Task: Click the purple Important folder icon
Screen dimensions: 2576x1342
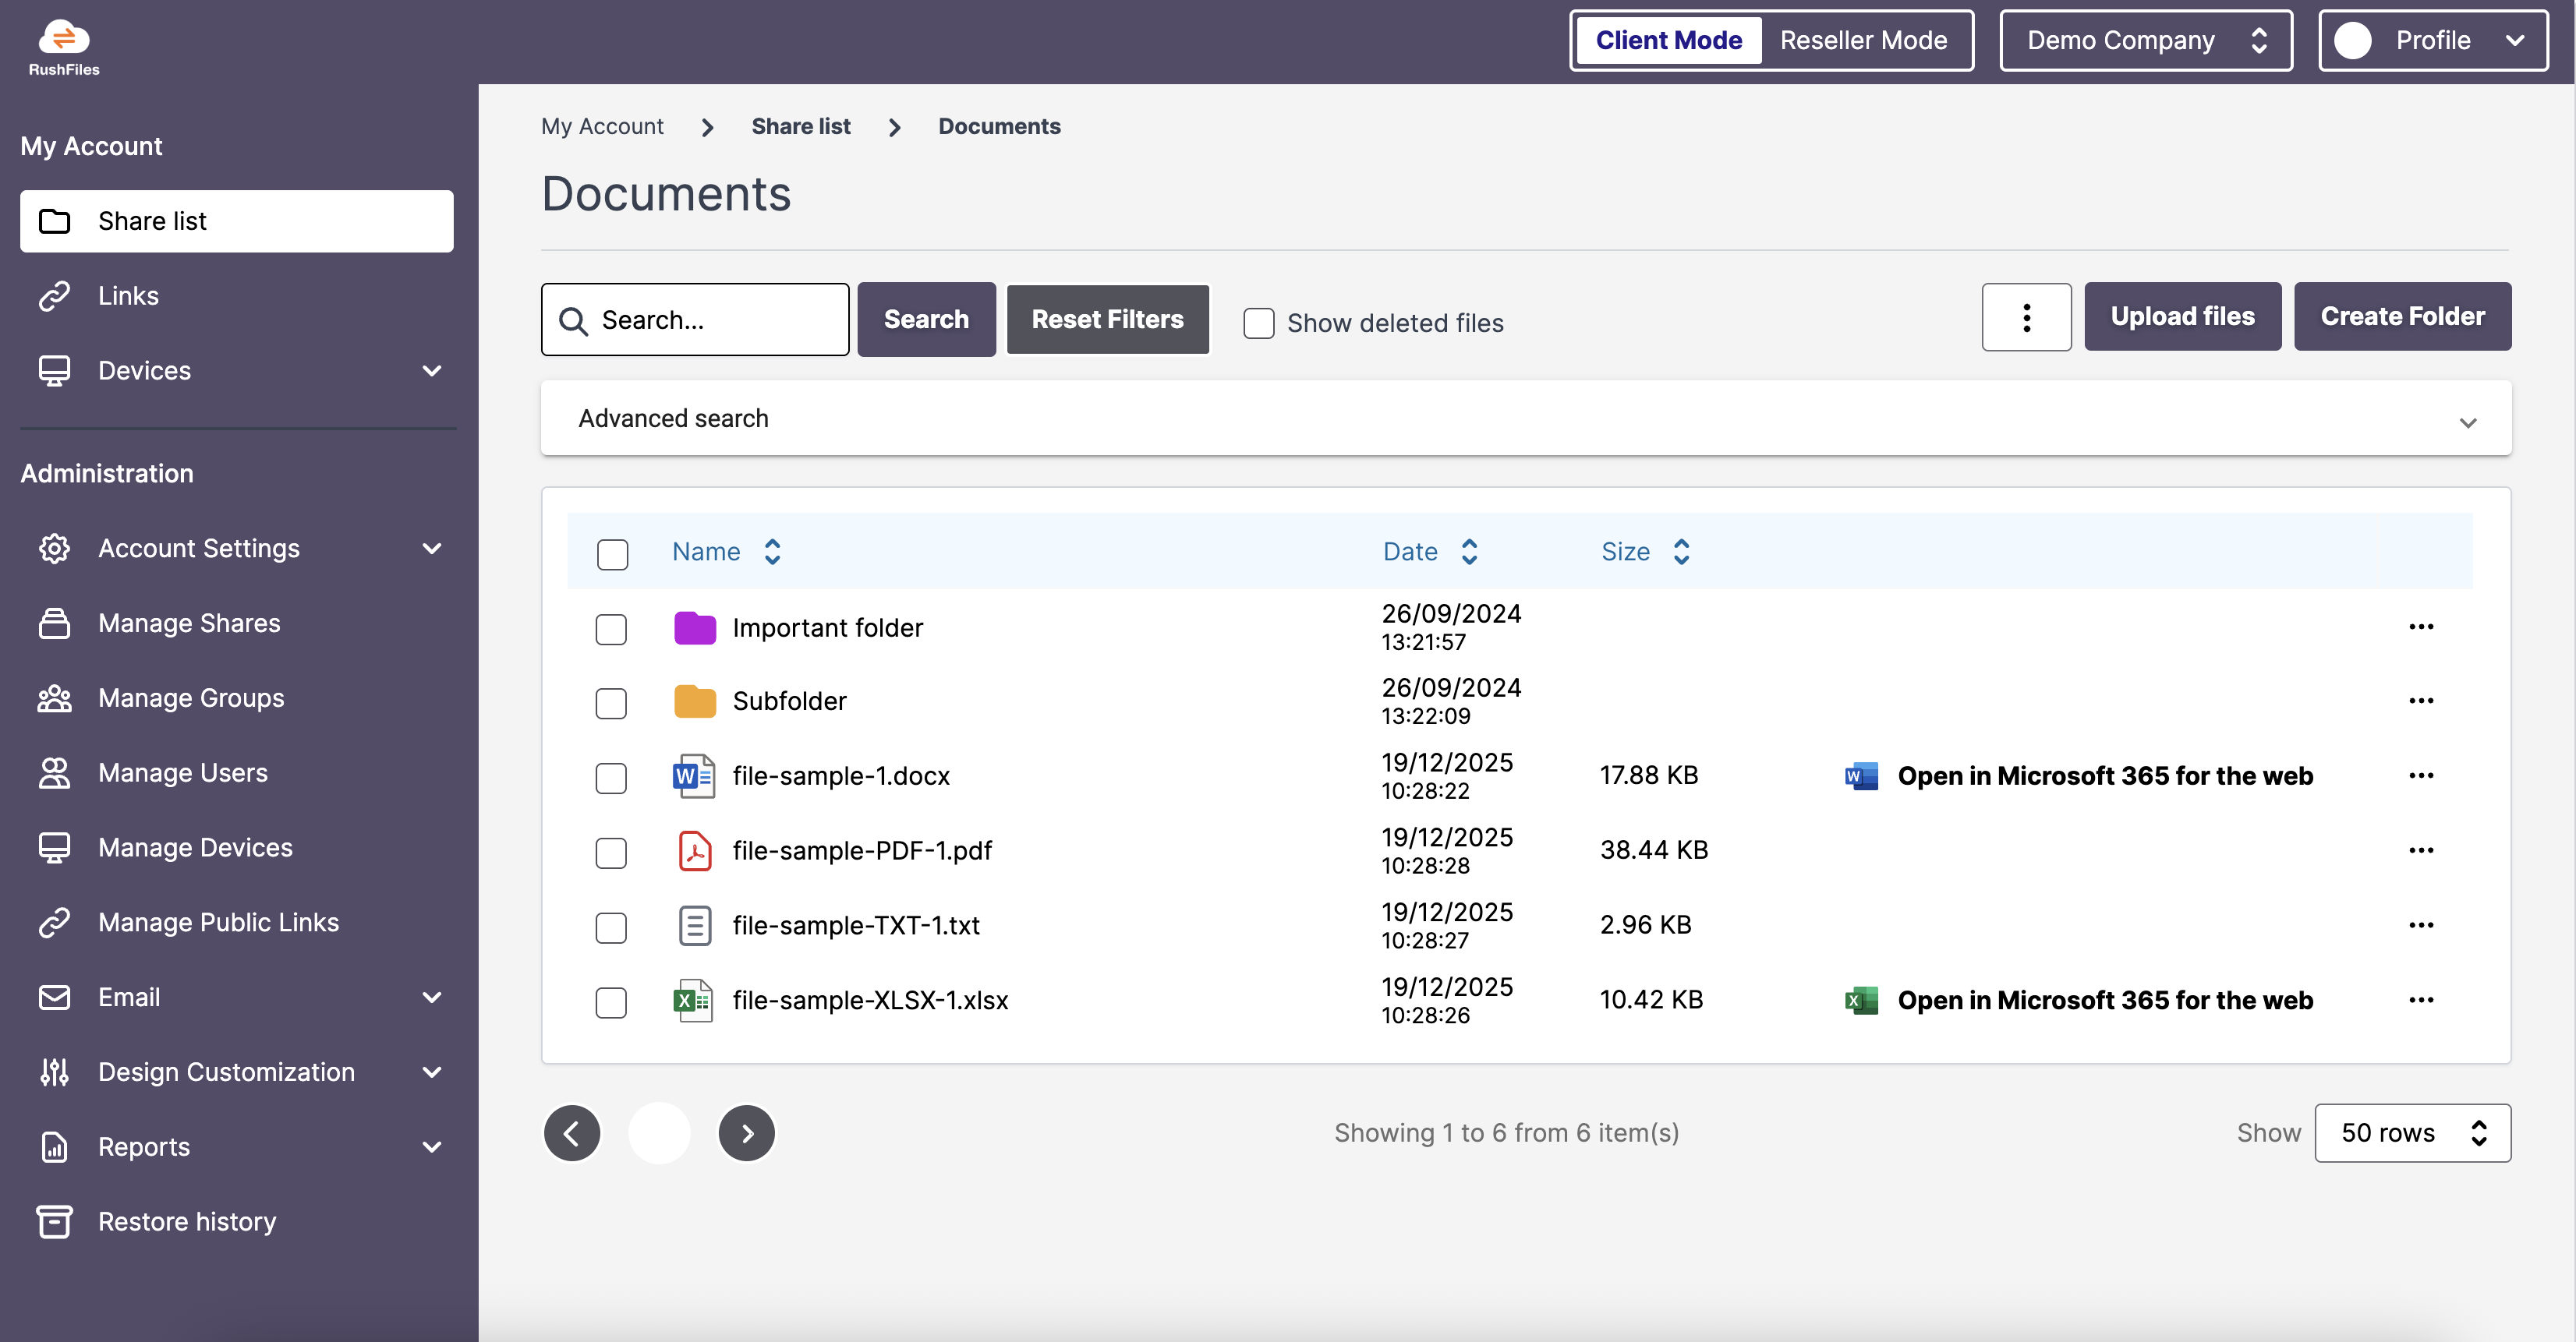Action: [694, 627]
